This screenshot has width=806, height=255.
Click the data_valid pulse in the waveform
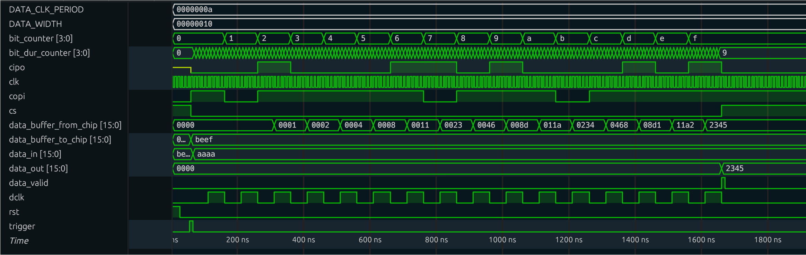(x=723, y=183)
